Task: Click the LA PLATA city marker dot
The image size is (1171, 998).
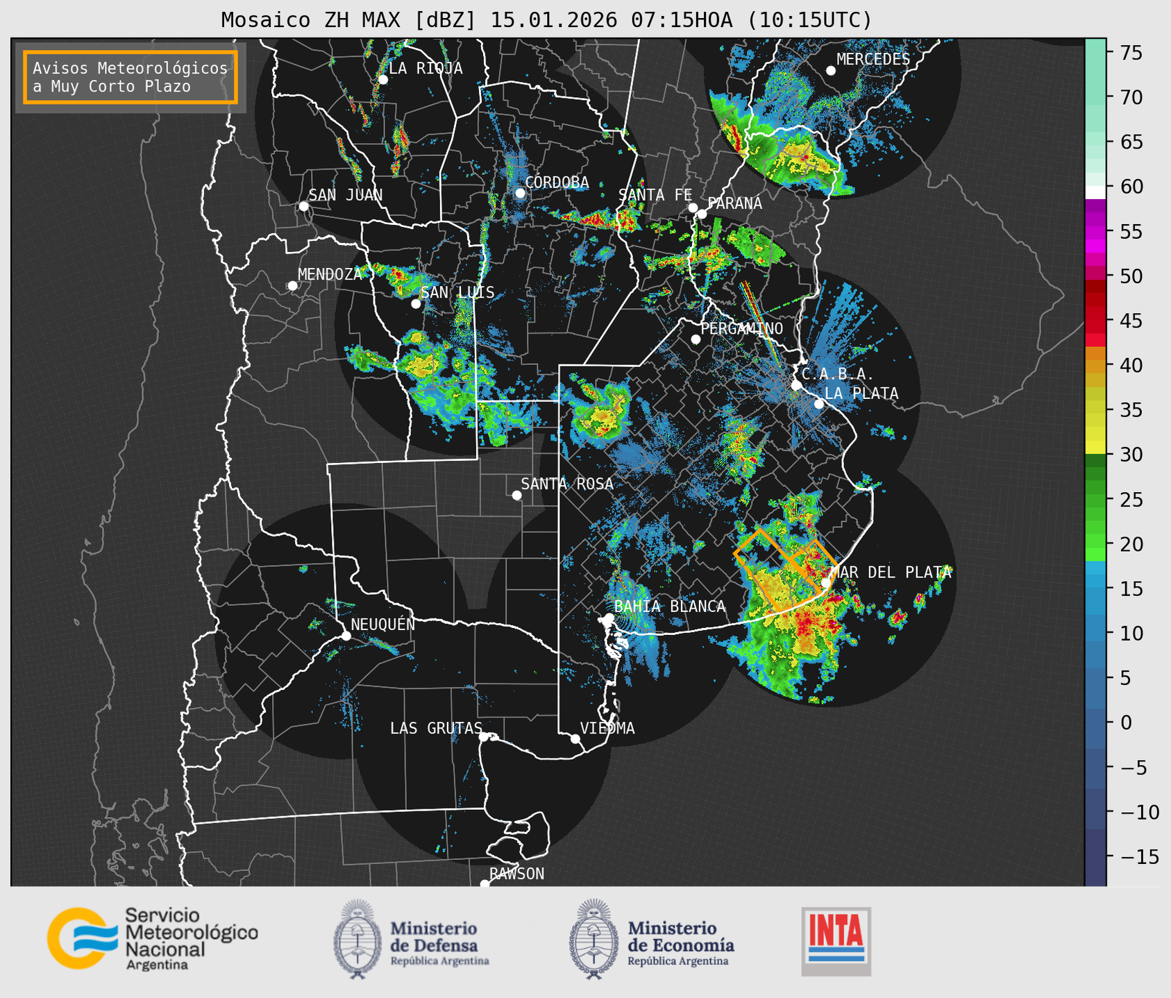Action: pos(818,404)
